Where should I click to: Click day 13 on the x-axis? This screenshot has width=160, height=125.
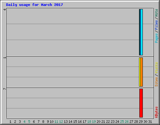click(x=66, y=122)
